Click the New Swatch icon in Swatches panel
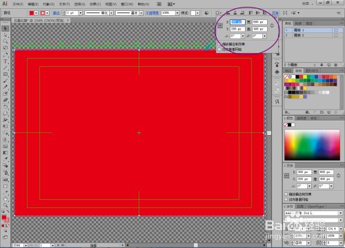Image resolution: width=345 pixels, height=248 pixels. pos(329,112)
